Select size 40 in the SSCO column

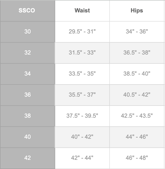tap(27, 137)
